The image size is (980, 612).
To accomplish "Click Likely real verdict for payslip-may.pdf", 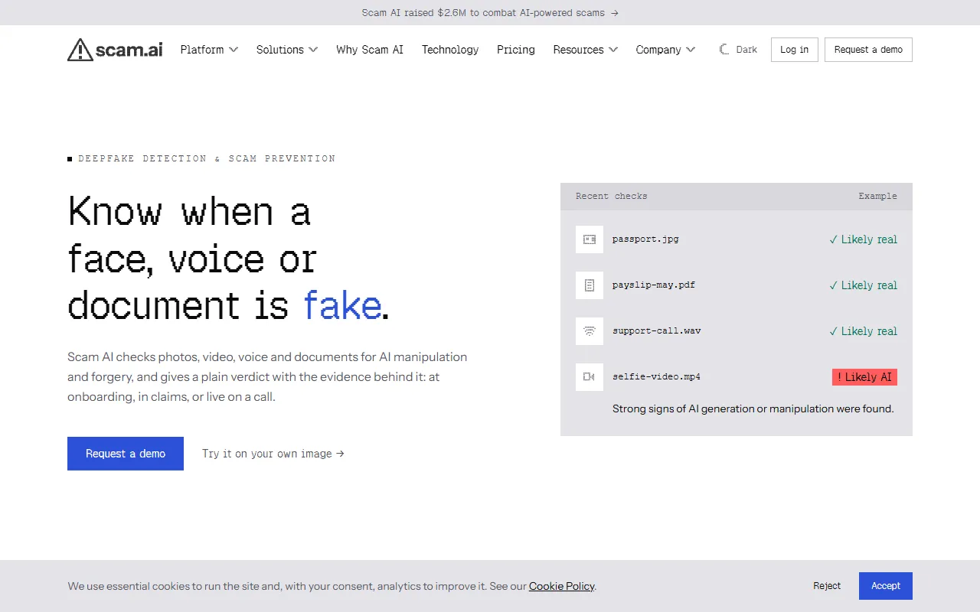I will pyautogui.click(x=863, y=285).
